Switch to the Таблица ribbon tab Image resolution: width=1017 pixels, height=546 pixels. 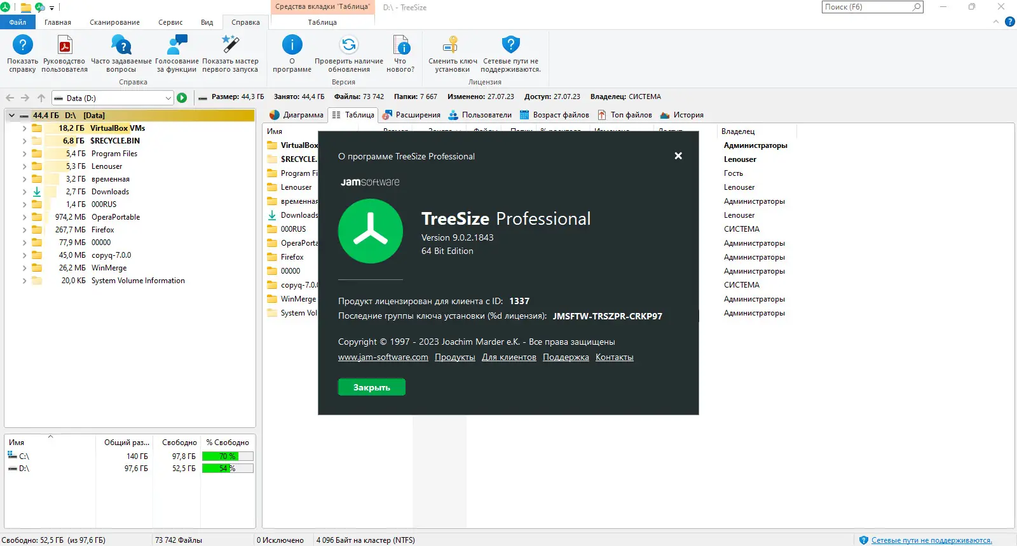(x=322, y=22)
